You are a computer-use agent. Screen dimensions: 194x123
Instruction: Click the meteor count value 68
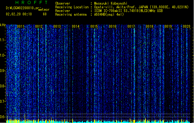(45, 14)
